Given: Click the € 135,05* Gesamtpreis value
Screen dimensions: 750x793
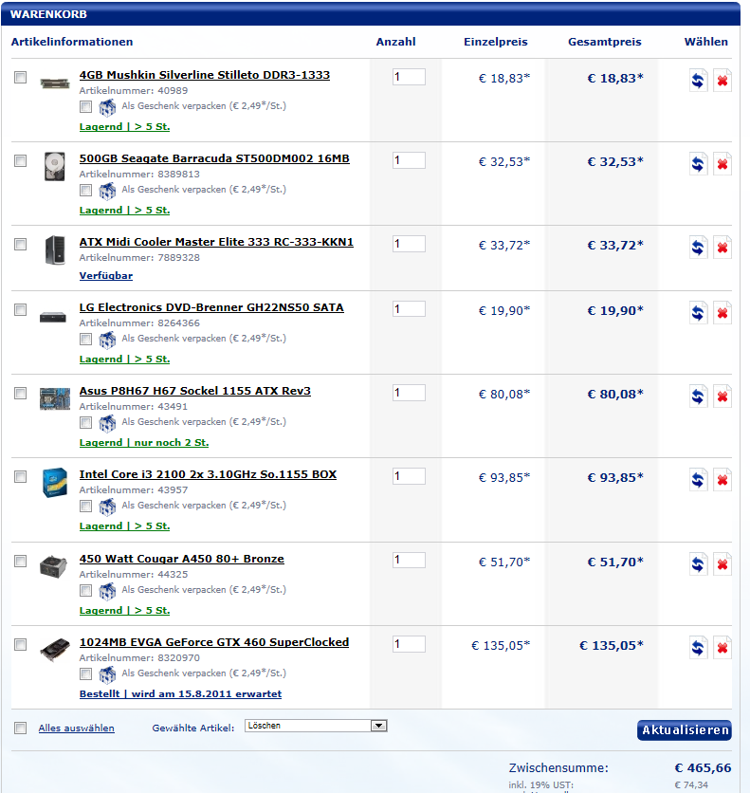Looking at the screenshot, I should pos(612,645).
